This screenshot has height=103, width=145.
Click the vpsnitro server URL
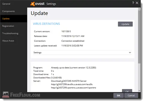(x=73, y=88)
